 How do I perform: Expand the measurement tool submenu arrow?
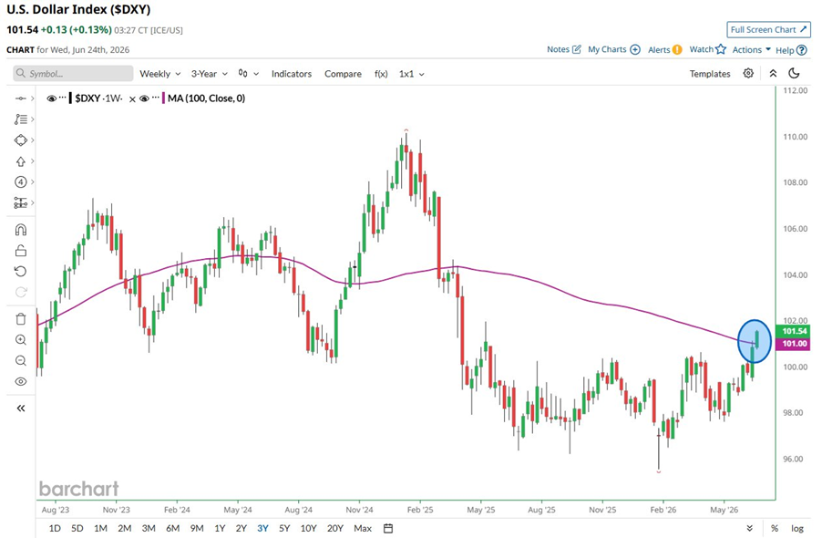(33, 203)
